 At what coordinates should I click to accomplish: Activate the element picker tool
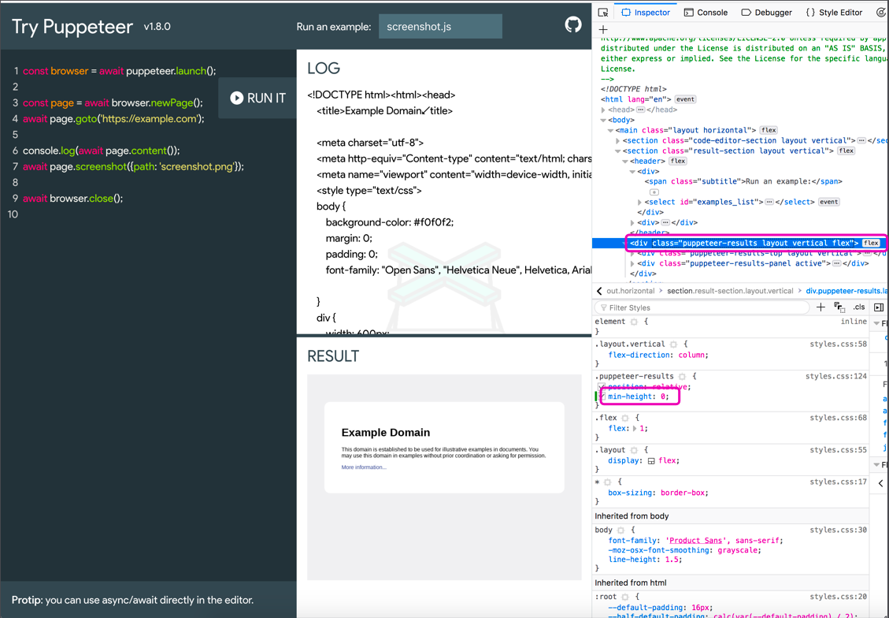tap(603, 13)
